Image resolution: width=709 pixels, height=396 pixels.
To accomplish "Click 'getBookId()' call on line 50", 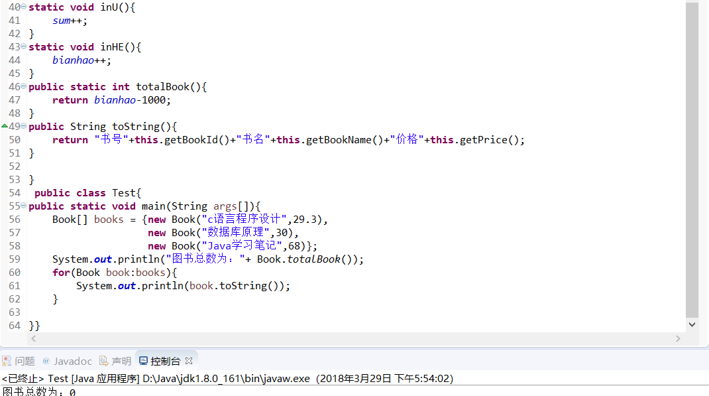I will point(197,140).
